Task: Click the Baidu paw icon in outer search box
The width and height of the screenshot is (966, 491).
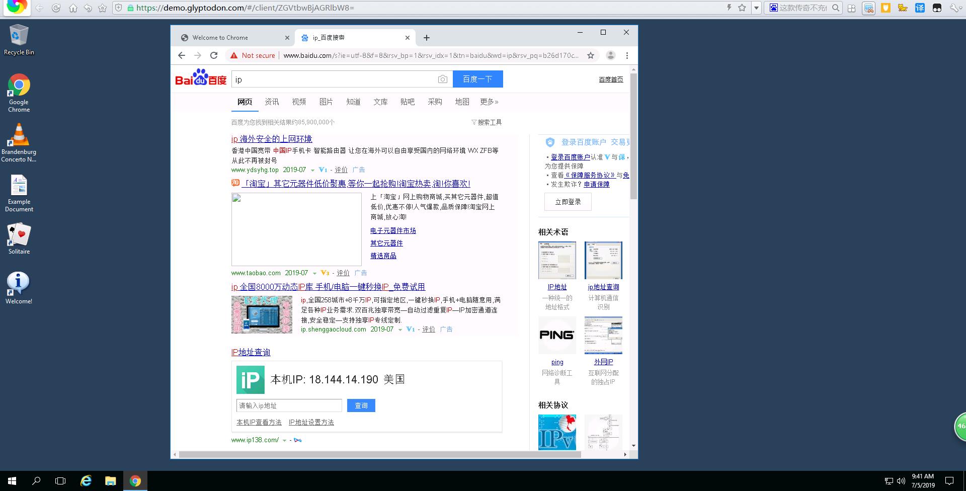Action: (773, 8)
